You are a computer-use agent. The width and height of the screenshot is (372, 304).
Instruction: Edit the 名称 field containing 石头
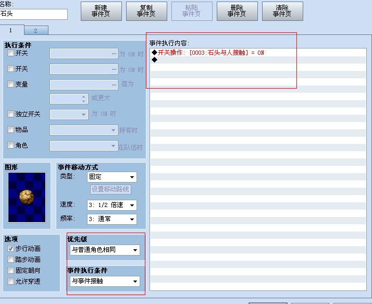pos(33,14)
